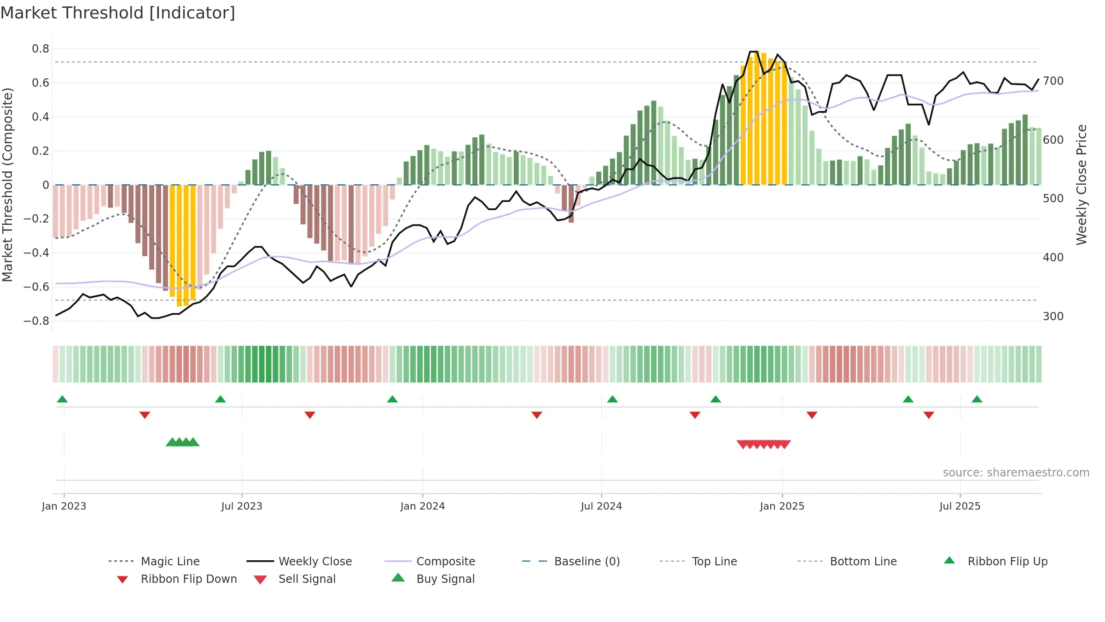The image size is (1105, 622).
Task: Click the Jan 2025 x-axis label
Action: tap(782, 506)
